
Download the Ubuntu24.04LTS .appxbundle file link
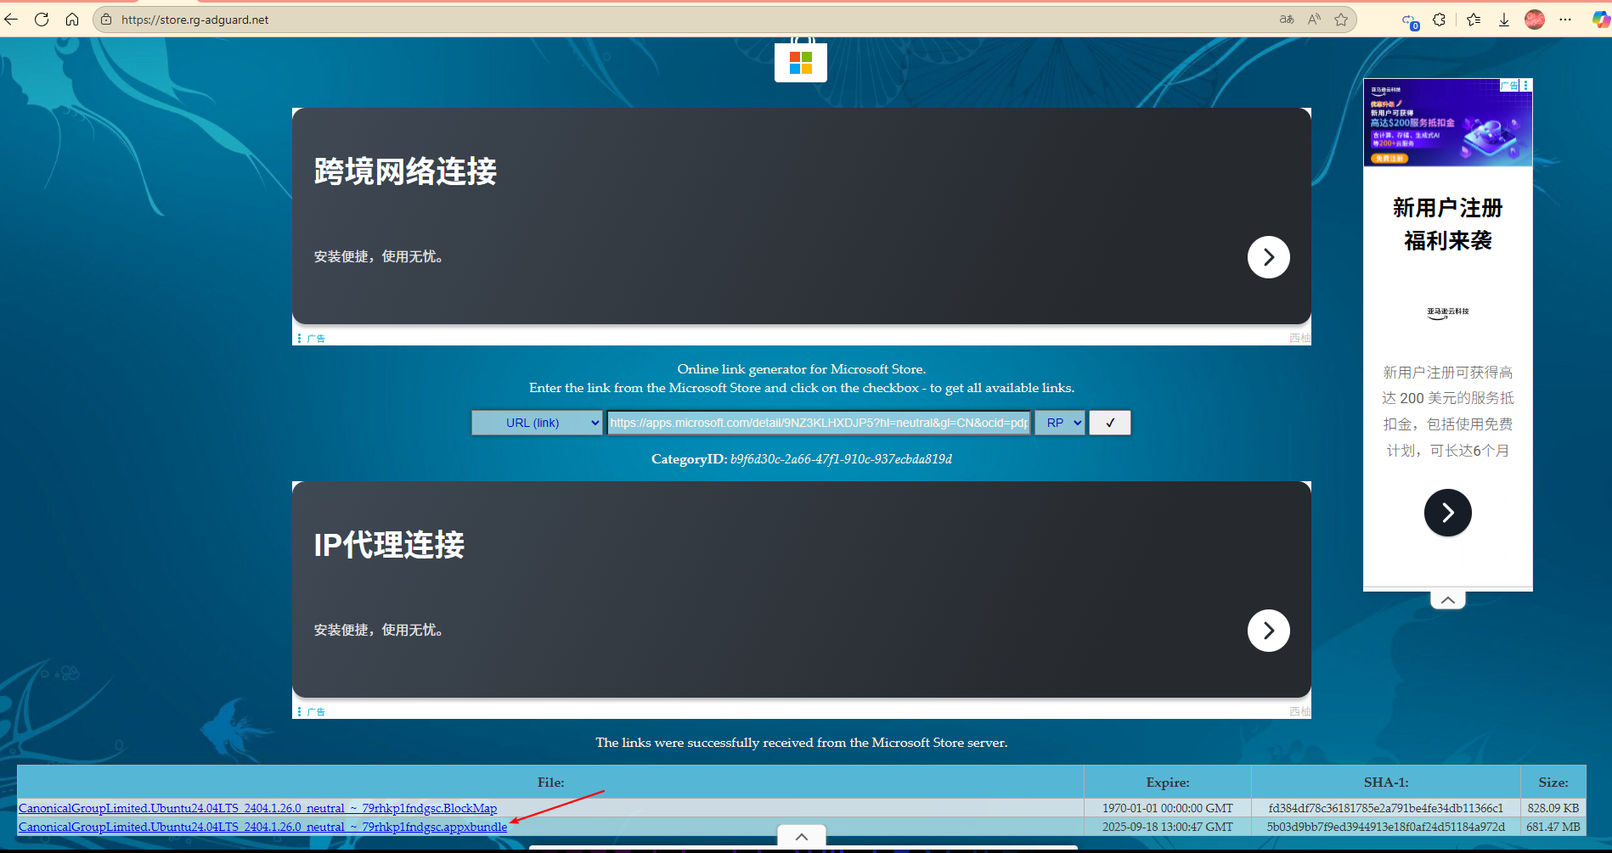[x=262, y=827]
